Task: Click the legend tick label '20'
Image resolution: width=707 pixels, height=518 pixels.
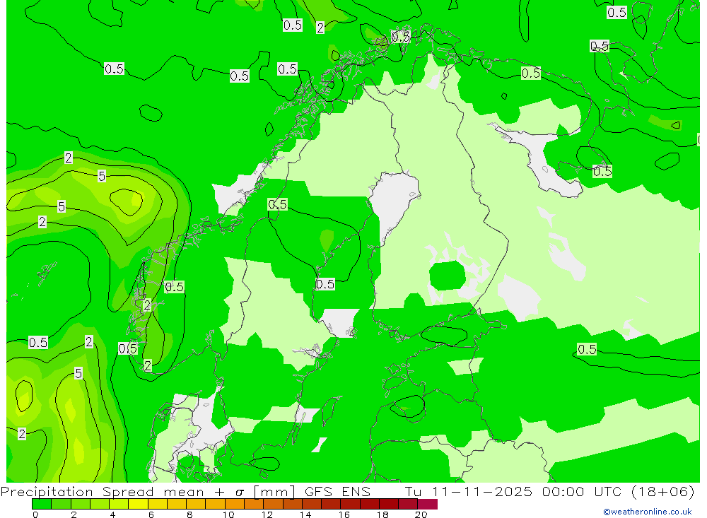Action: pos(421,514)
